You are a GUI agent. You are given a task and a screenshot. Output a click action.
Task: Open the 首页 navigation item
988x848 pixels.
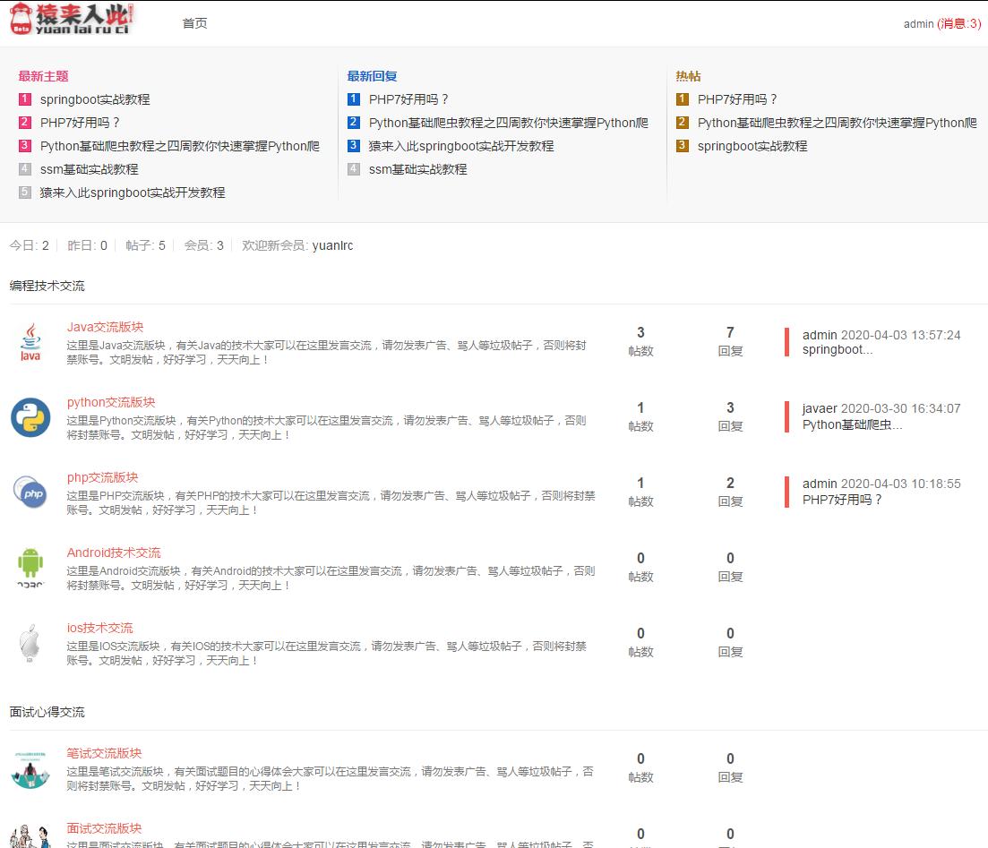coord(194,24)
